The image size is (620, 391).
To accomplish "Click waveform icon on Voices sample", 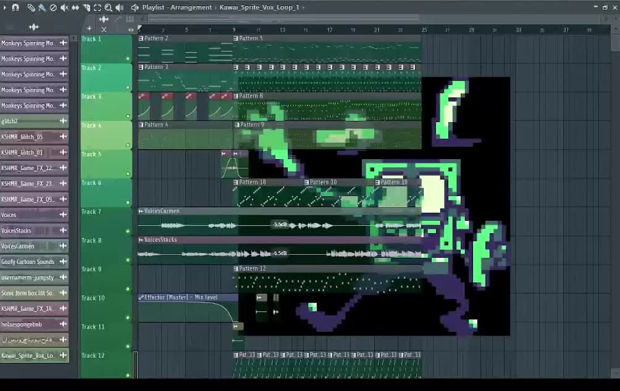I will coord(63,215).
